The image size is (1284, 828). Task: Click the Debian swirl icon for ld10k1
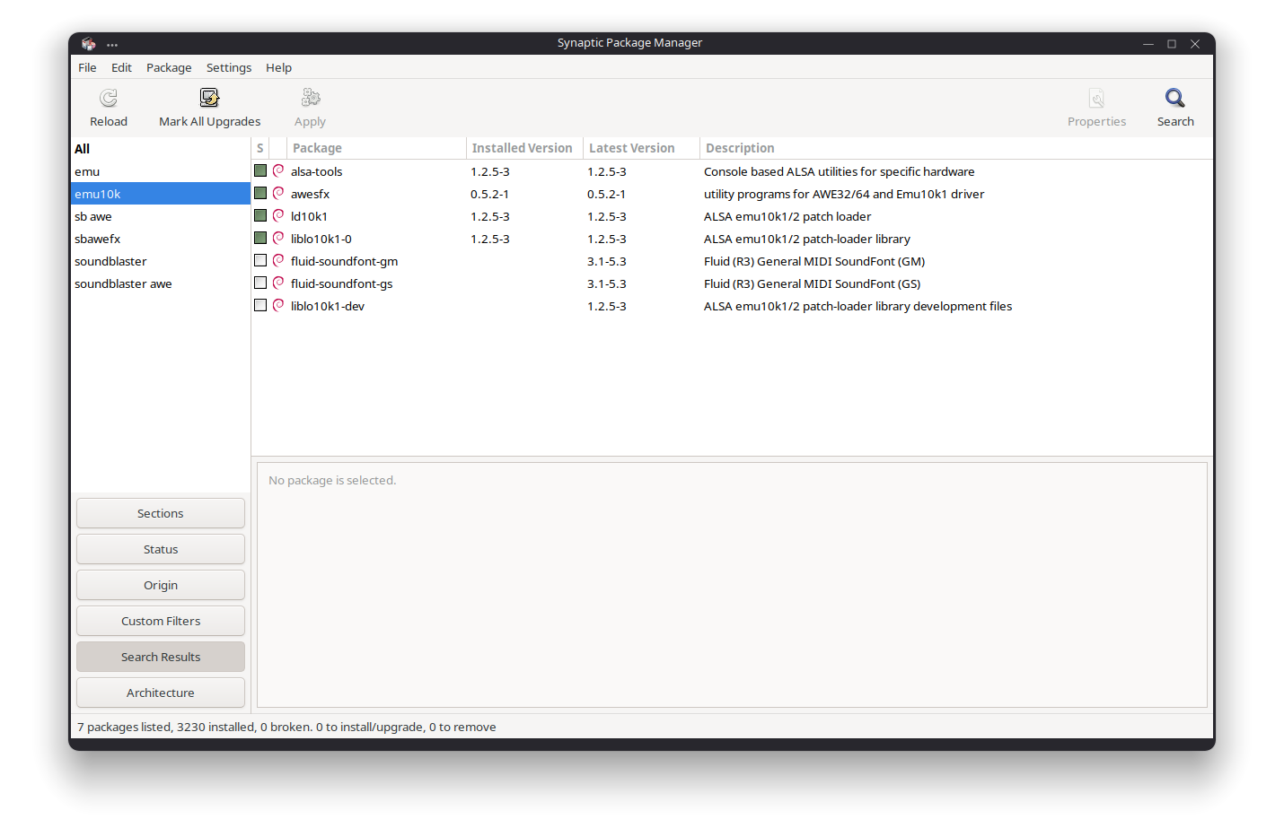(278, 215)
